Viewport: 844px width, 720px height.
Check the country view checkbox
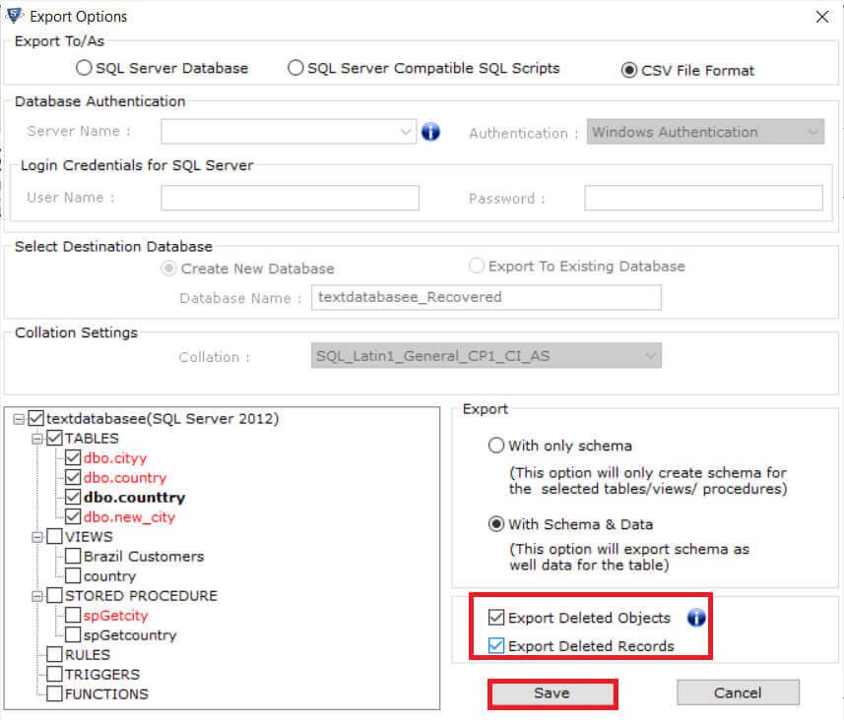click(x=73, y=575)
